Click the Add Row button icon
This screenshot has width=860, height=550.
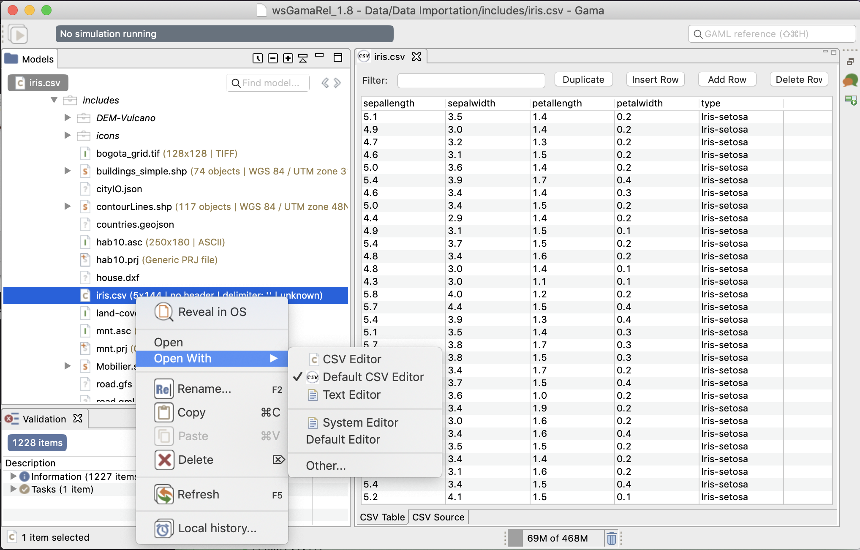point(727,79)
